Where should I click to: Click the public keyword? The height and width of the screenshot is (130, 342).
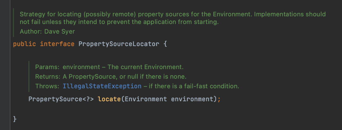tap(24, 44)
